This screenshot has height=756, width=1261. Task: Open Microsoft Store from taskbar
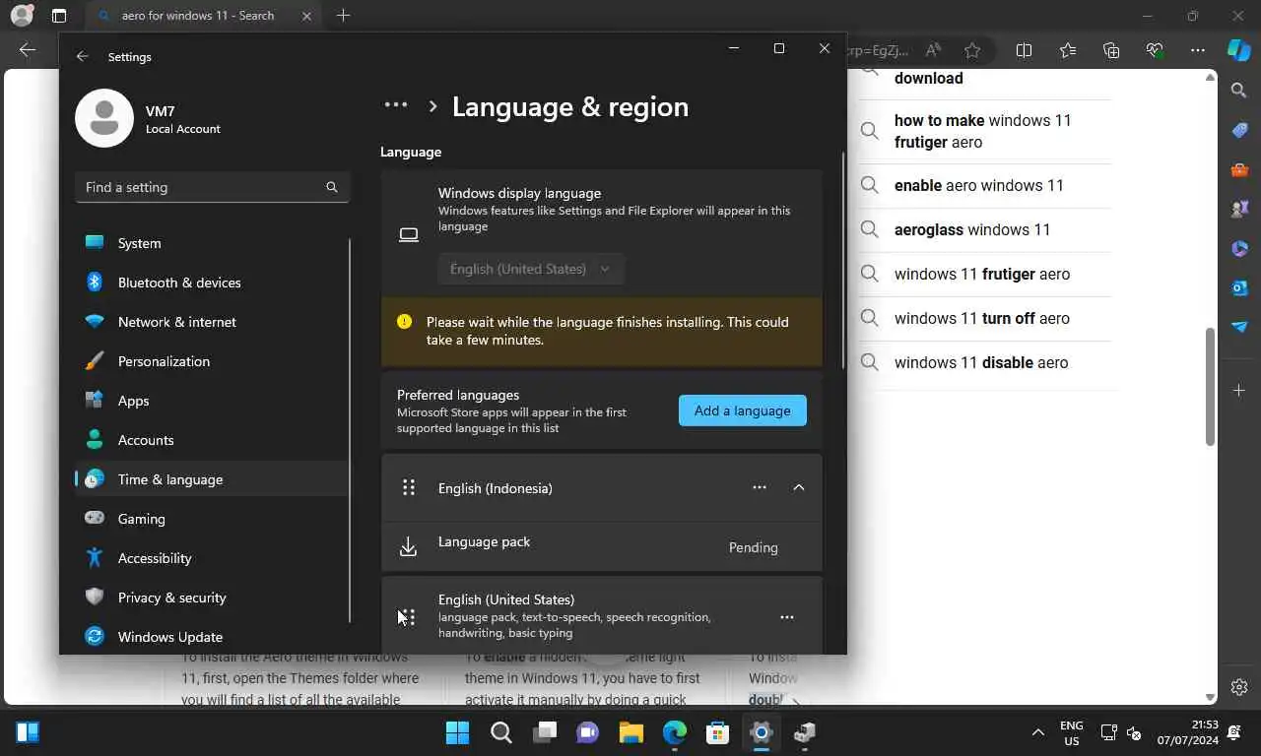point(718,732)
